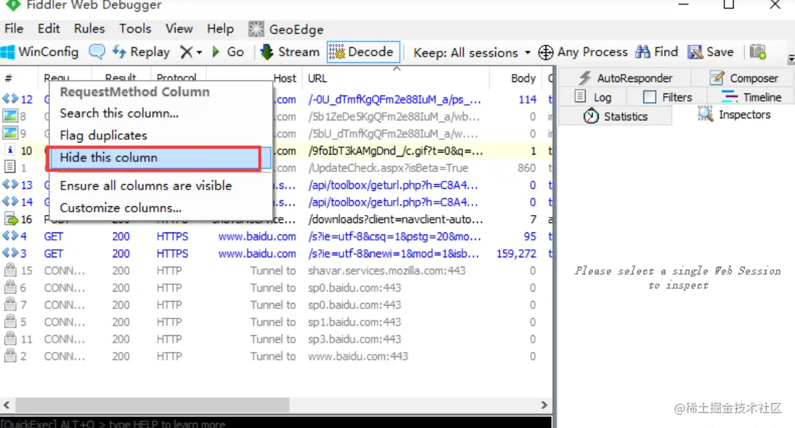Open Find with the binoculars icon
This screenshot has height=428, width=795.
[657, 52]
